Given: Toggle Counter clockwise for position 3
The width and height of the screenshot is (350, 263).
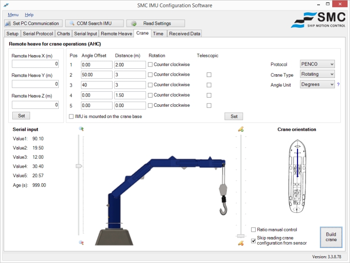Looking at the screenshot, I should click(150, 85).
